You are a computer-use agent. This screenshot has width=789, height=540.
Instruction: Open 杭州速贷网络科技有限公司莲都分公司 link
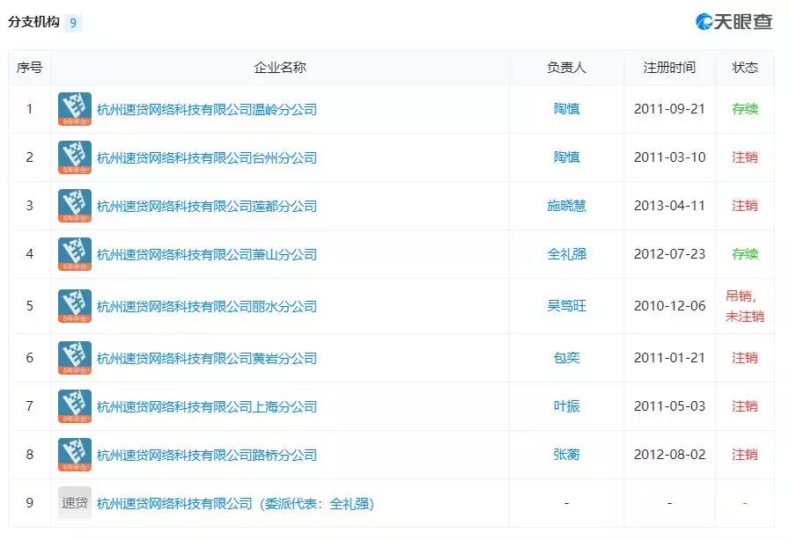click(x=207, y=206)
